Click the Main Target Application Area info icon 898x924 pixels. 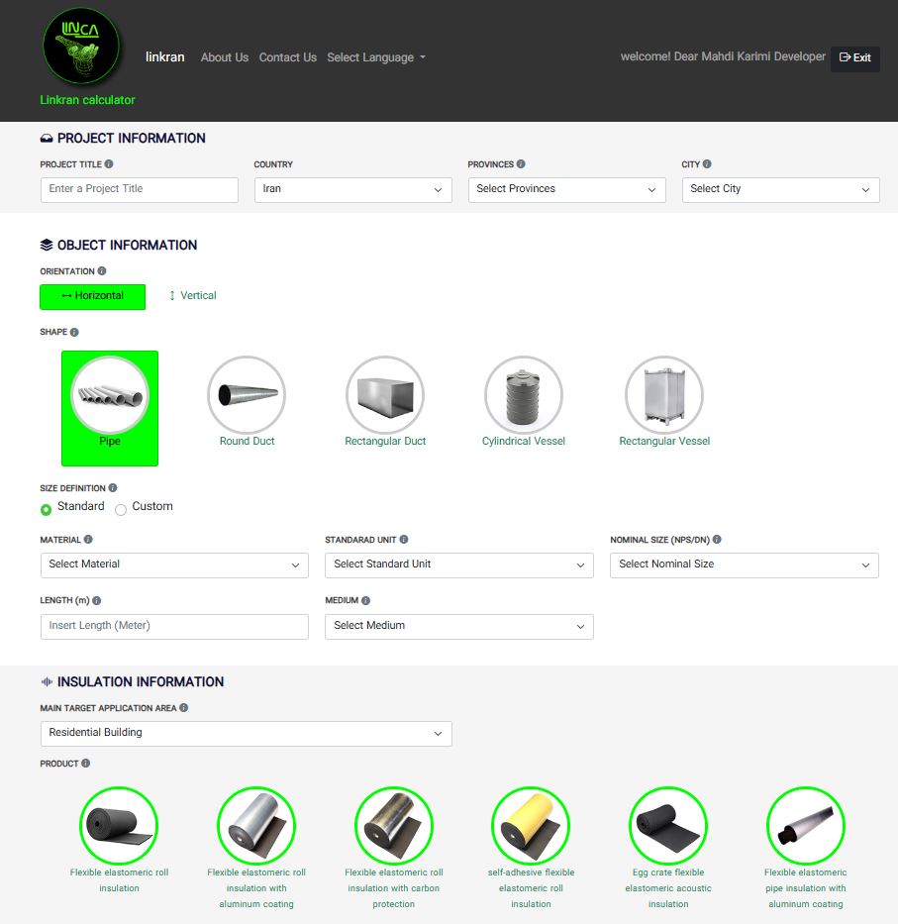coord(184,708)
